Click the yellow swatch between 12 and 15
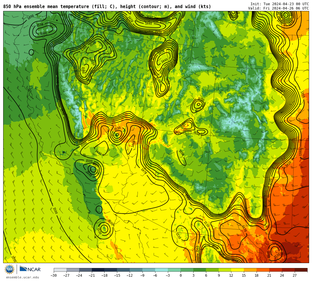Screen dimensions: 312x281 237,270
